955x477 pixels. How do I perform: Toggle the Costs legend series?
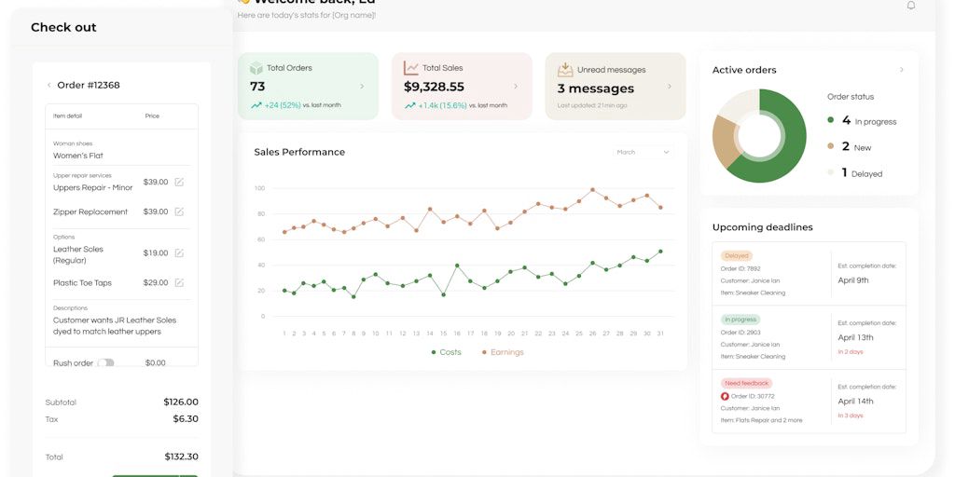tap(446, 352)
